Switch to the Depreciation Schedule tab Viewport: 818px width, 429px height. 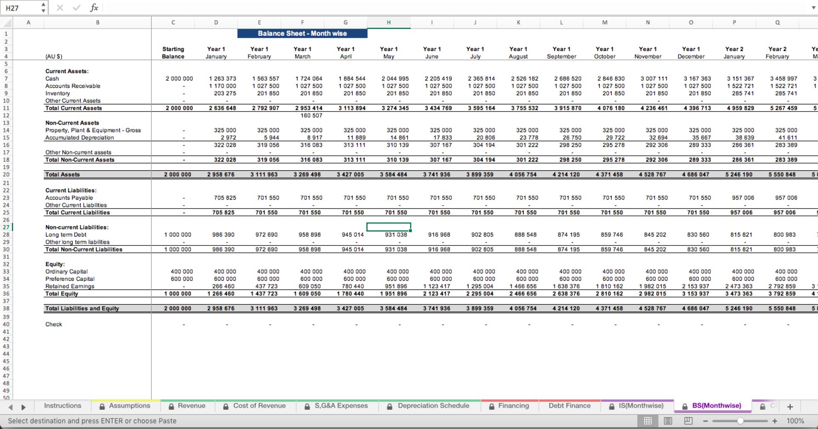pyautogui.click(x=433, y=406)
